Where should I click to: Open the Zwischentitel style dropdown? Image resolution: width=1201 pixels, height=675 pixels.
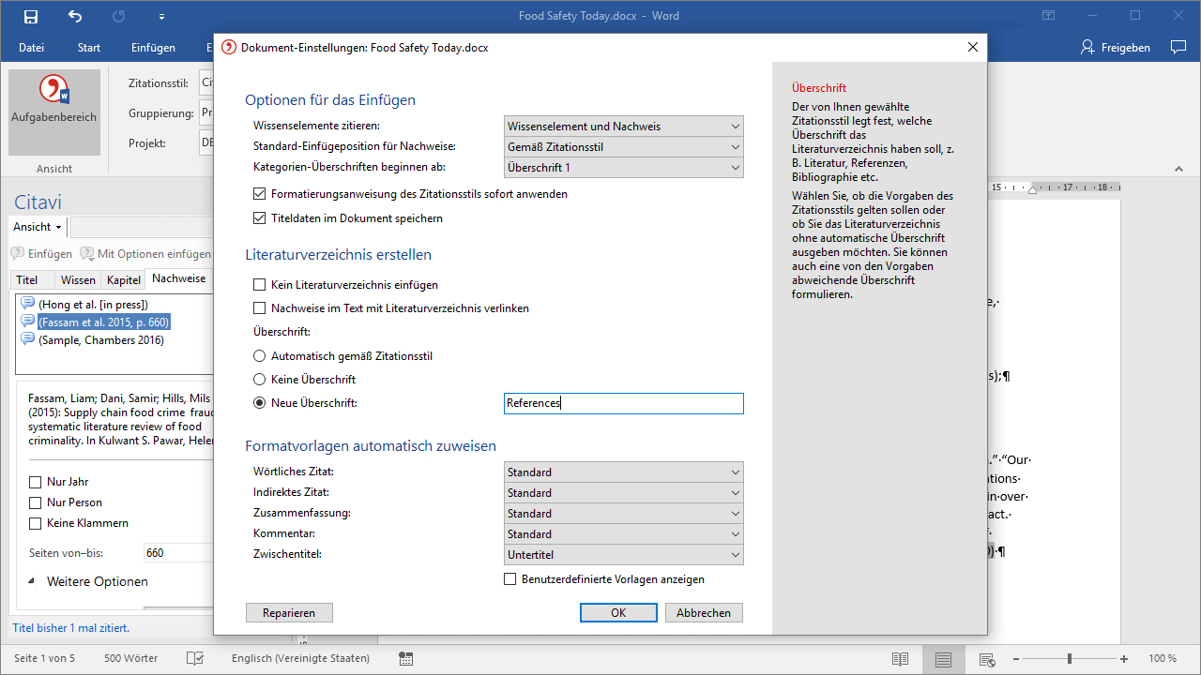[623, 555]
